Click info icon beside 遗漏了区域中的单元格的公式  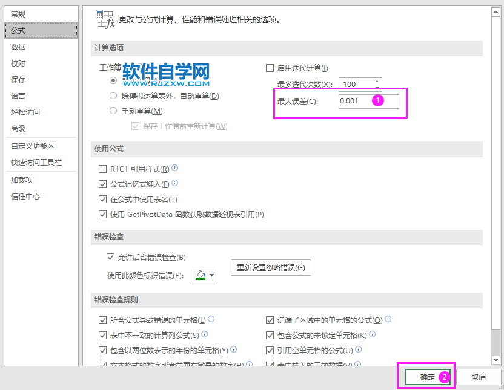(388, 319)
